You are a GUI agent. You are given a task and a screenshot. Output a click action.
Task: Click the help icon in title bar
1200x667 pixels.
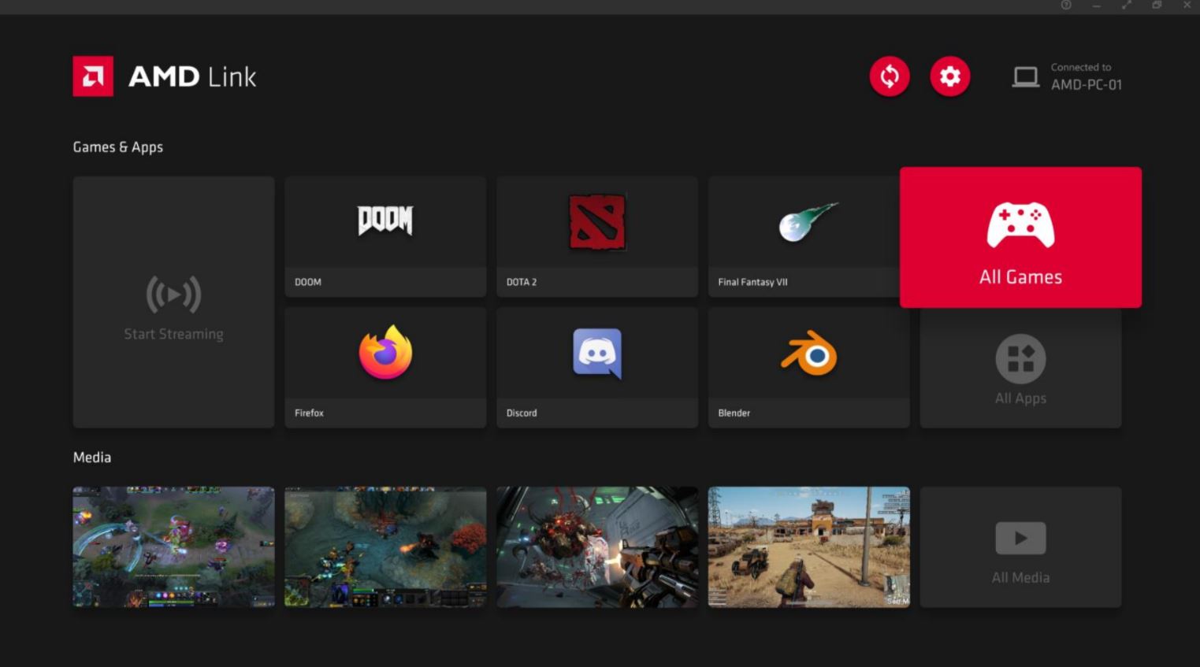tap(1066, 6)
